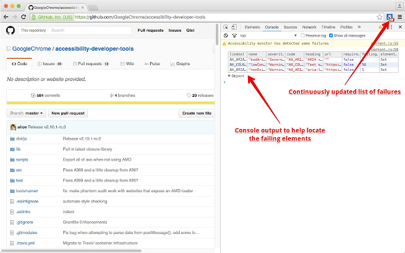Bookmark the page with the star icon

pyautogui.click(x=379, y=17)
